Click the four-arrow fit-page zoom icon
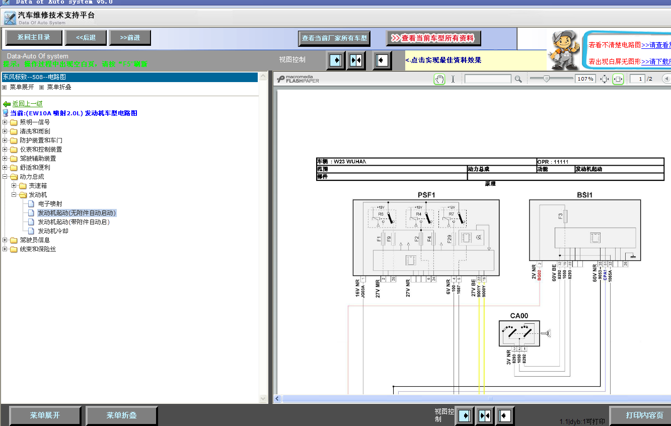This screenshot has width=671, height=426. coord(605,79)
